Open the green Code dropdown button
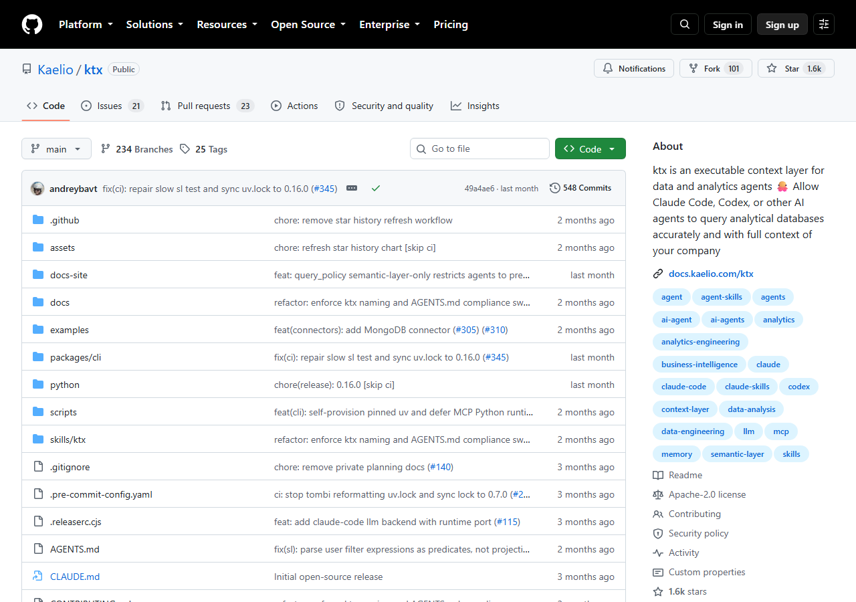 (x=591, y=148)
